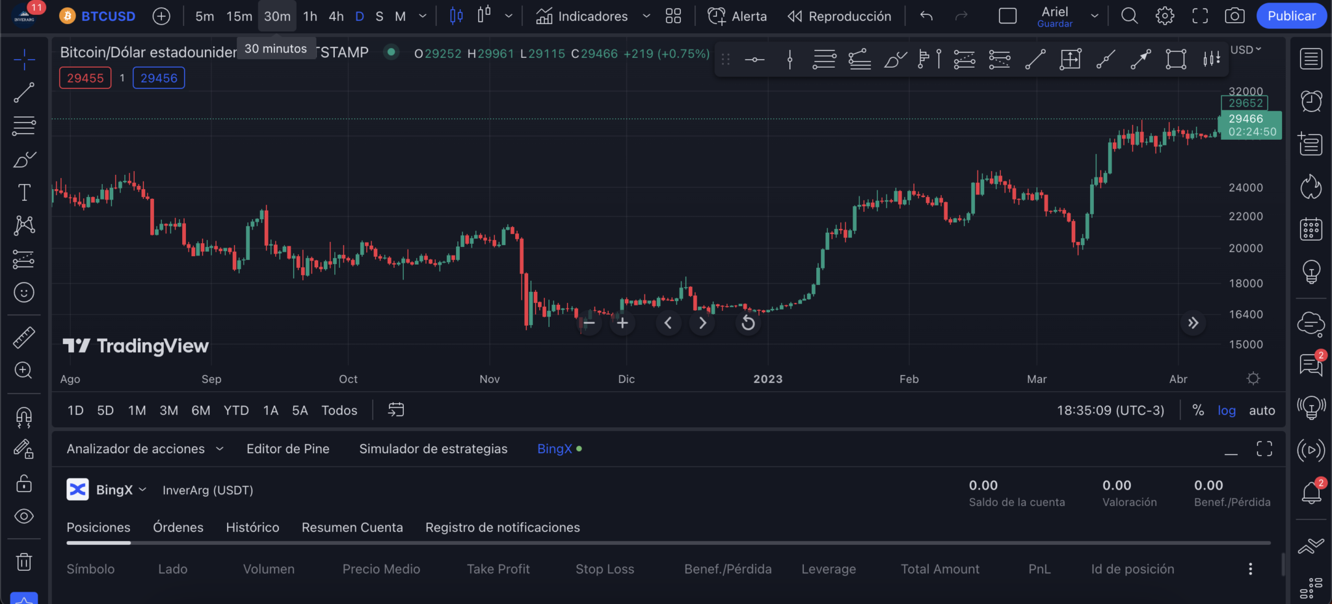Screen dimensions: 1332x604
Task: Click the Publicar button
Action: [1291, 16]
